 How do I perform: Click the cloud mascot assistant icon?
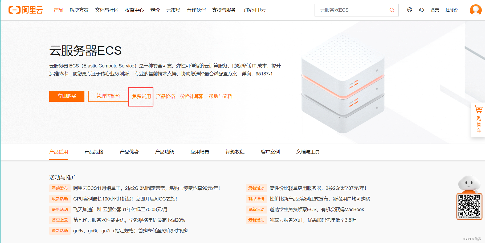pyautogui.click(x=469, y=184)
